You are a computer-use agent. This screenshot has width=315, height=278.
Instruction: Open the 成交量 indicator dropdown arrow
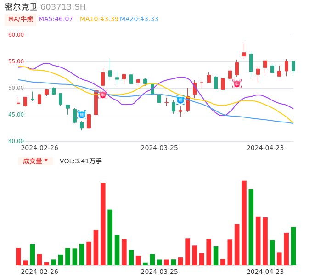[x=46, y=161]
